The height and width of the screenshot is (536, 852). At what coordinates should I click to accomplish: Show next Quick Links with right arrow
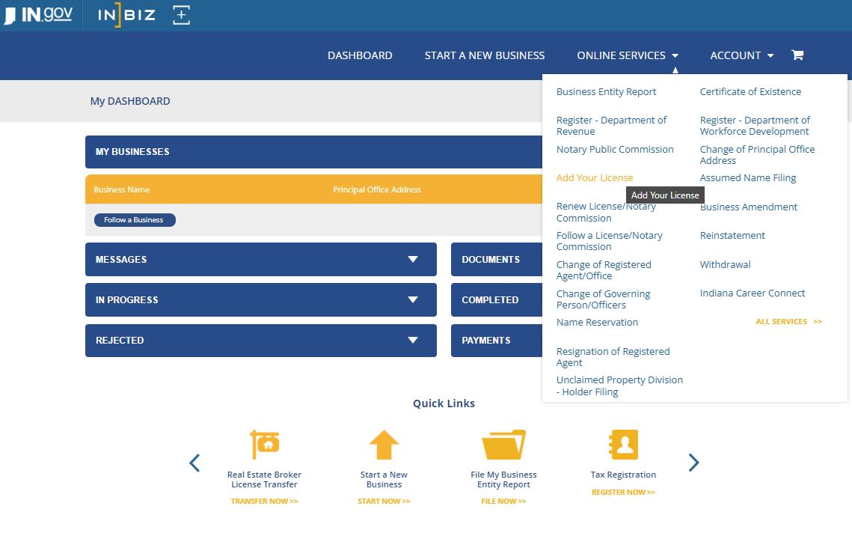click(x=693, y=463)
